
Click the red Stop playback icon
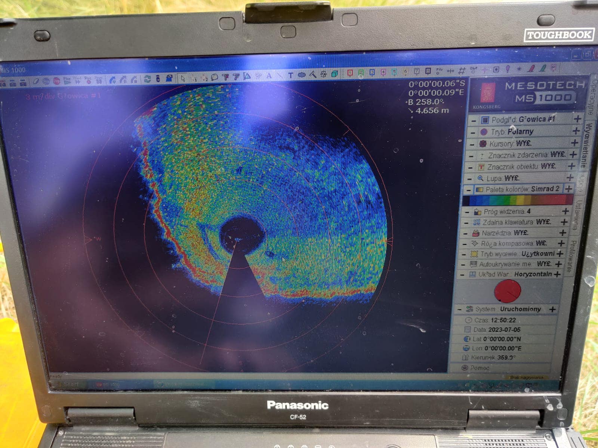[56, 81]
